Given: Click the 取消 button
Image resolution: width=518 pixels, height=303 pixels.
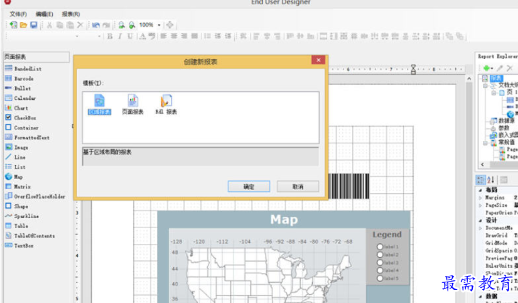Looking at the screenshot, I should (x=298, y=187).
